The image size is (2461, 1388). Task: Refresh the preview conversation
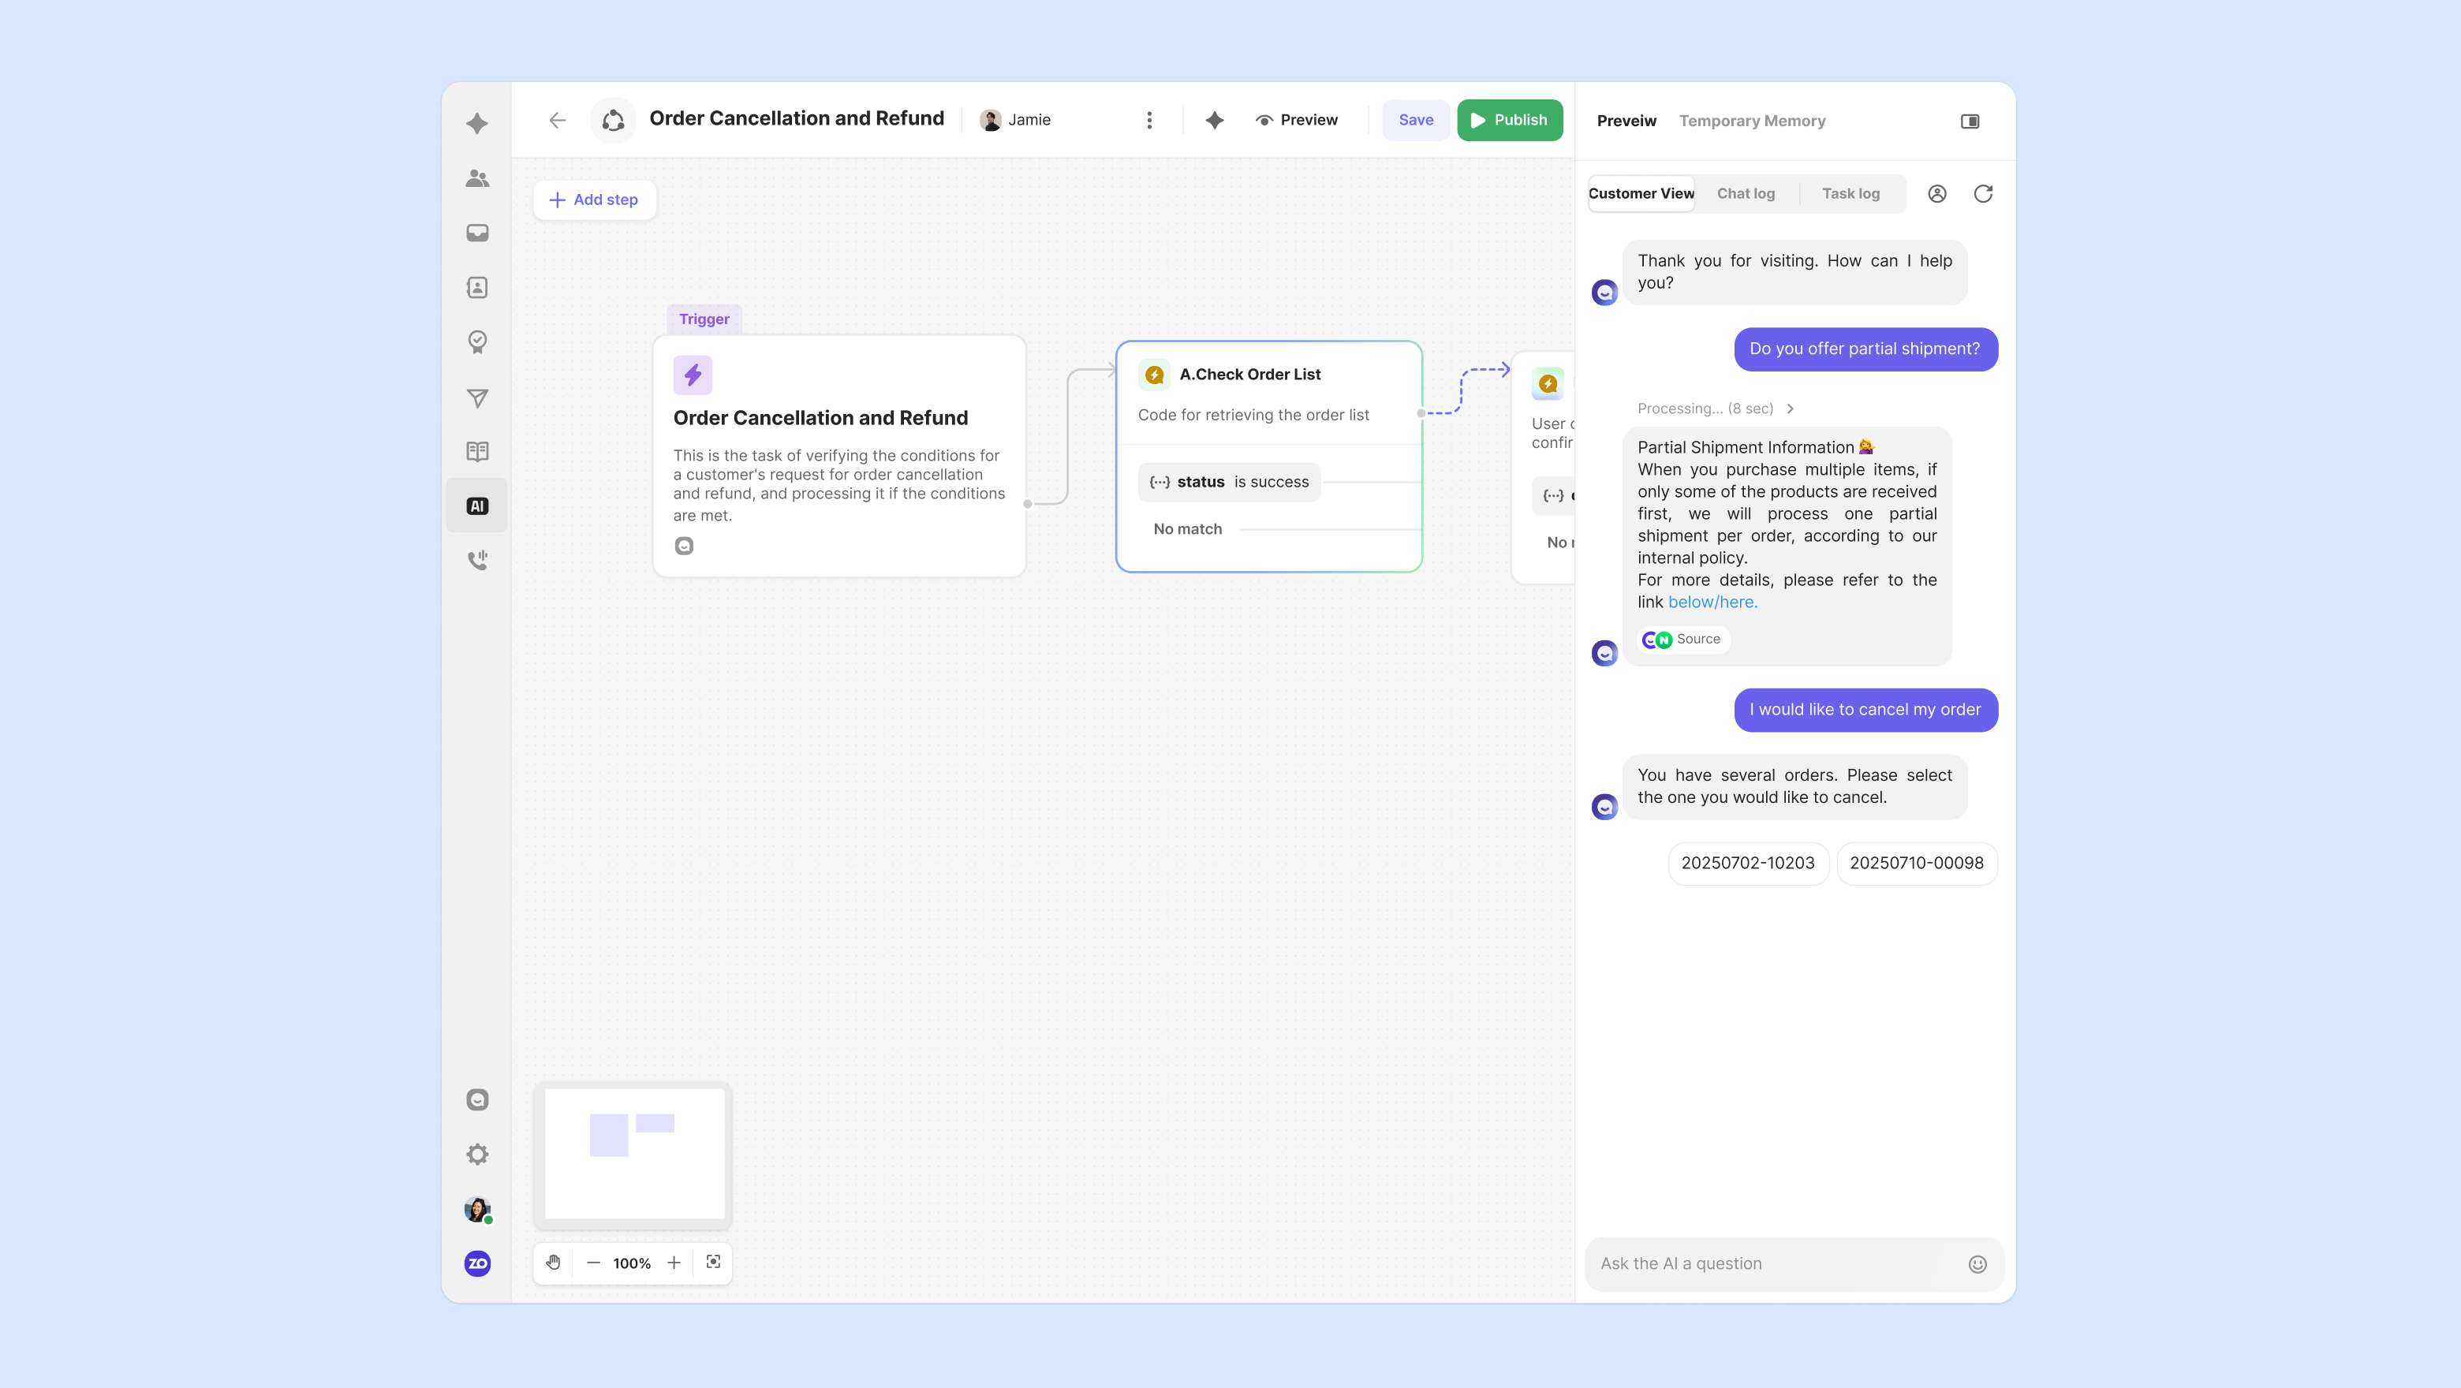click(x=1982, y=193)
